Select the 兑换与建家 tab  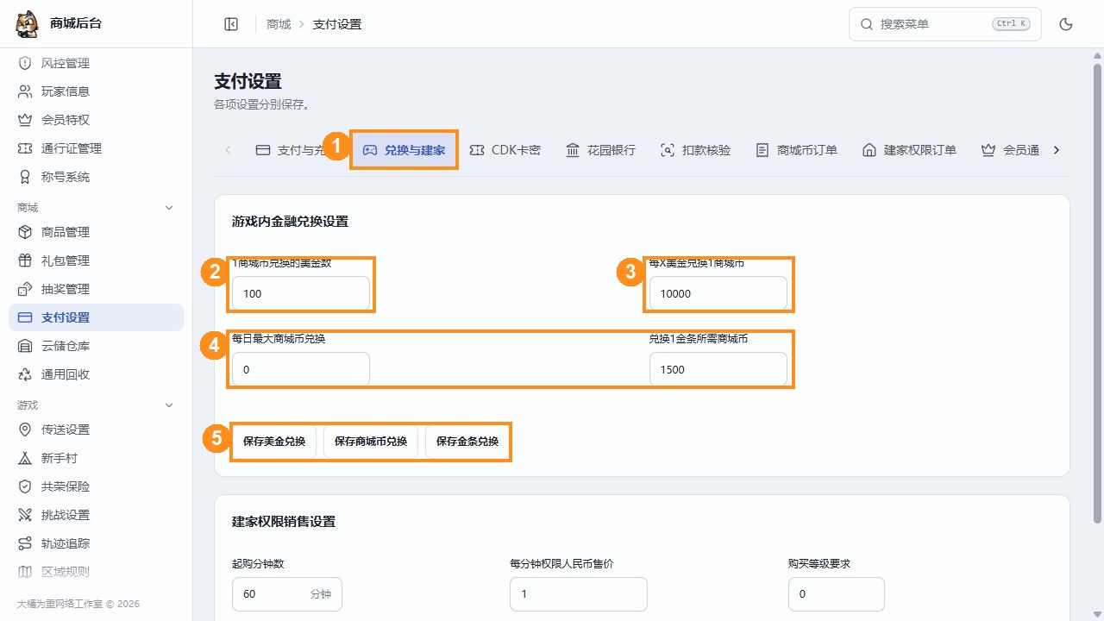(404, 150)
